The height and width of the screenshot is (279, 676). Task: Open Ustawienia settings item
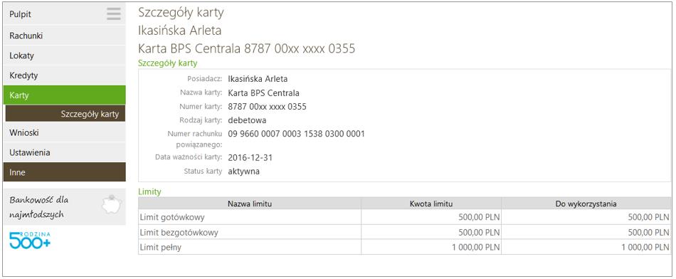coord(64,152)
